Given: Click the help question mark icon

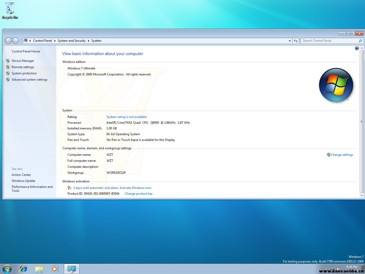Looking at the screenshot, I should pyautogui.click(x=357, y=48).
